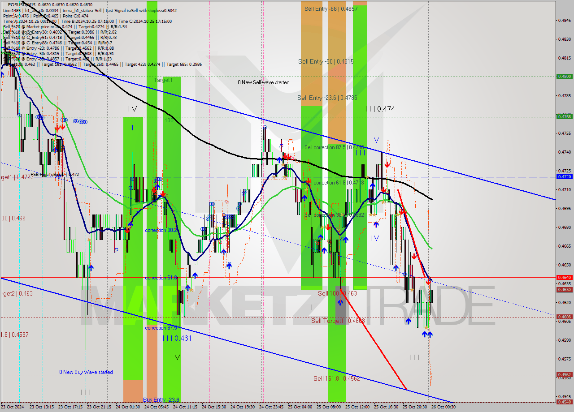The width and height of the screenshot is (574, 412).
Task: Select the 'correction 61.8' blue label
Action: coord(161,278)
